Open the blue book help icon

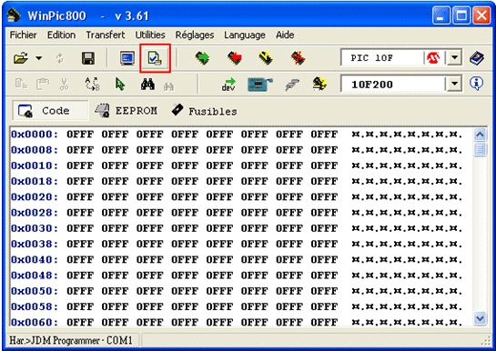(x=477, y=58)
